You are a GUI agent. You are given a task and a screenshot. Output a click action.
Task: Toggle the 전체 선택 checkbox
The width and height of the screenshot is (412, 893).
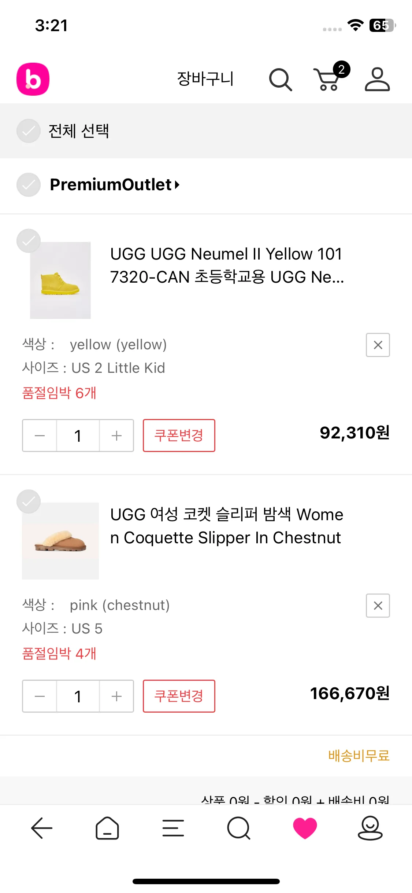tap(29, 131)
